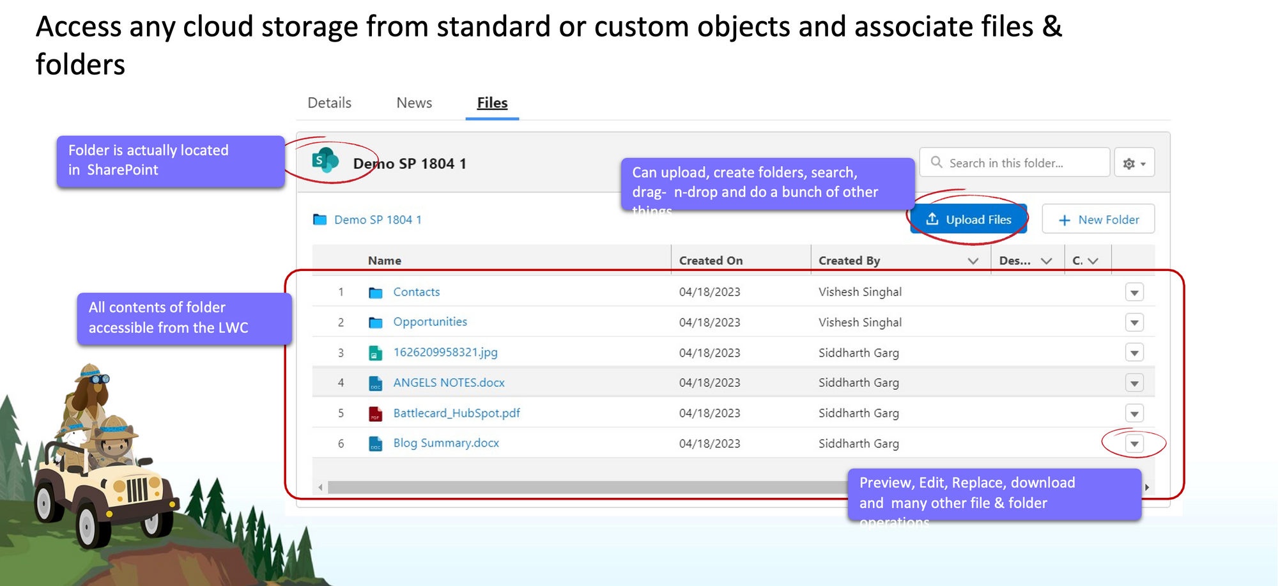The height and width of the screenshot is (586, 1278).
Task: Switch to the Details tab
Action: pos(329,103)
